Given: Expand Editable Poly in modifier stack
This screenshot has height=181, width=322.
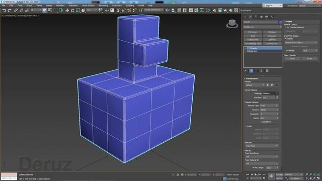Looking at the screenshot, I should click(245, 51).
